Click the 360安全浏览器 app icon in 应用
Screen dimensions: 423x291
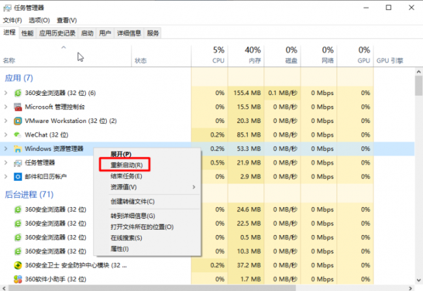tap(18, 93)
